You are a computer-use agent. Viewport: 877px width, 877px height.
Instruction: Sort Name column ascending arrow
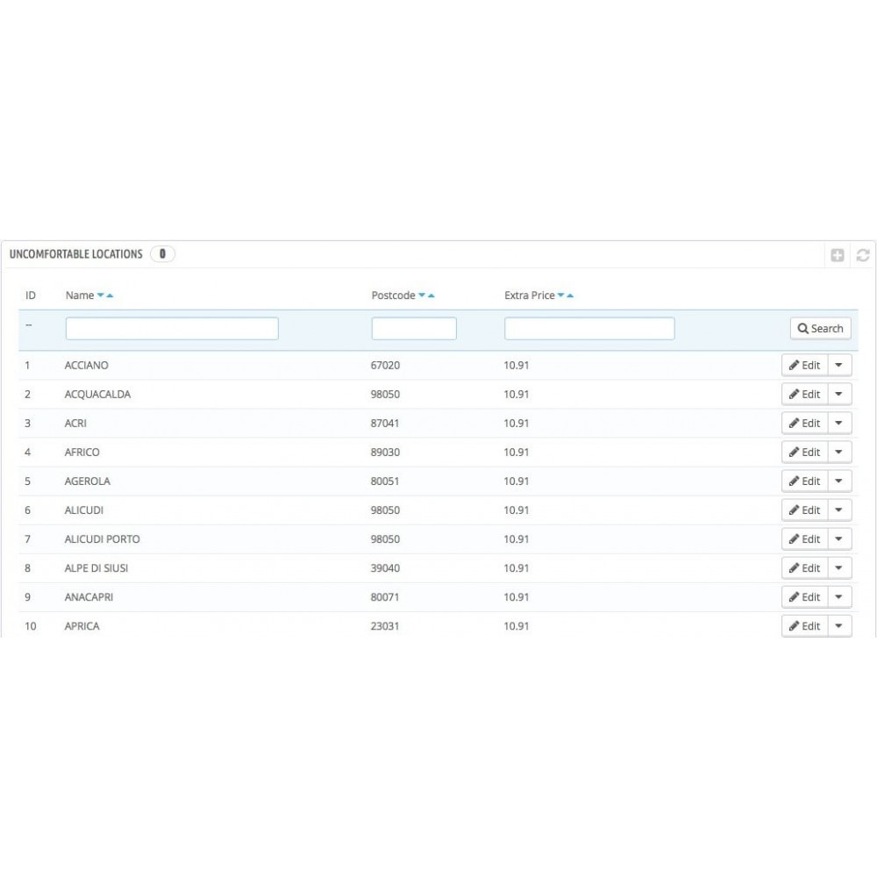[x=110, y=296]
